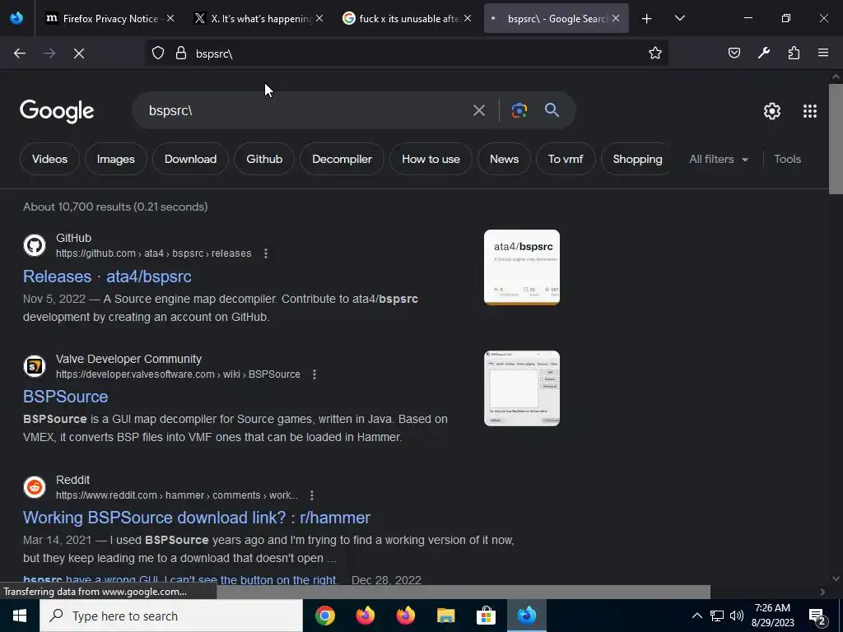
Task: Open more options for GitHub result
Action: coord(266,253)
